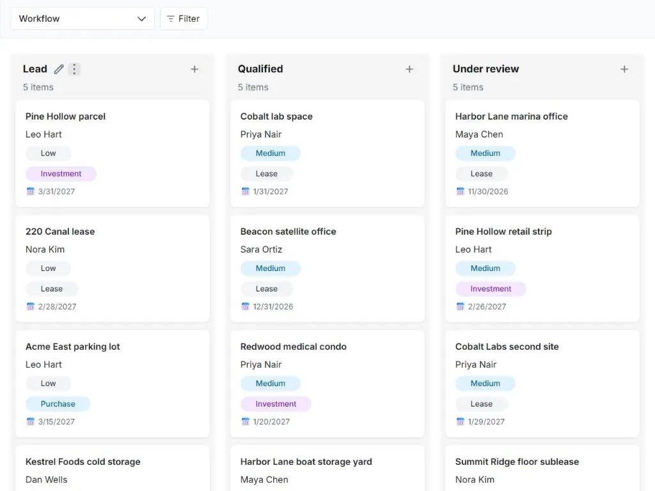Click Low tag on Acme East parking lot

49,384
